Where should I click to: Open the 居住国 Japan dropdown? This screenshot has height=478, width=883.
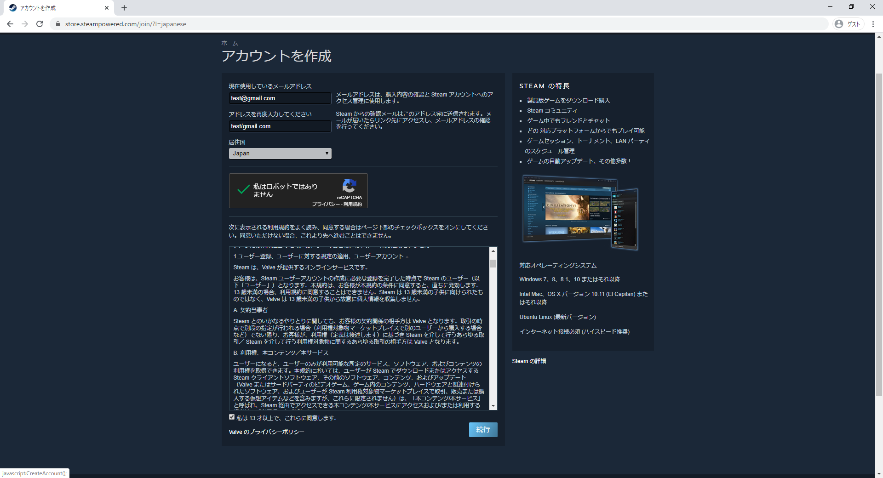point(280,154)
